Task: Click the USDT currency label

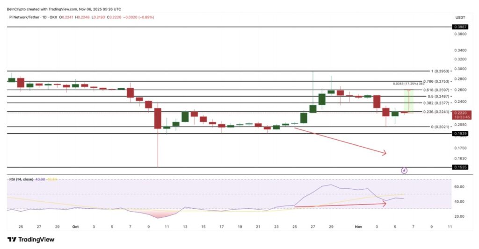Action: click(459, 17)
